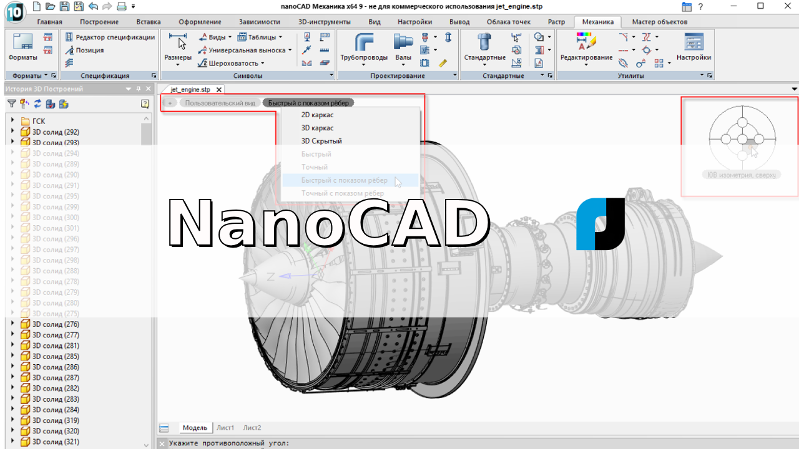
Task: Click the filter funnel in history panel
Action: tap(11, 104)
